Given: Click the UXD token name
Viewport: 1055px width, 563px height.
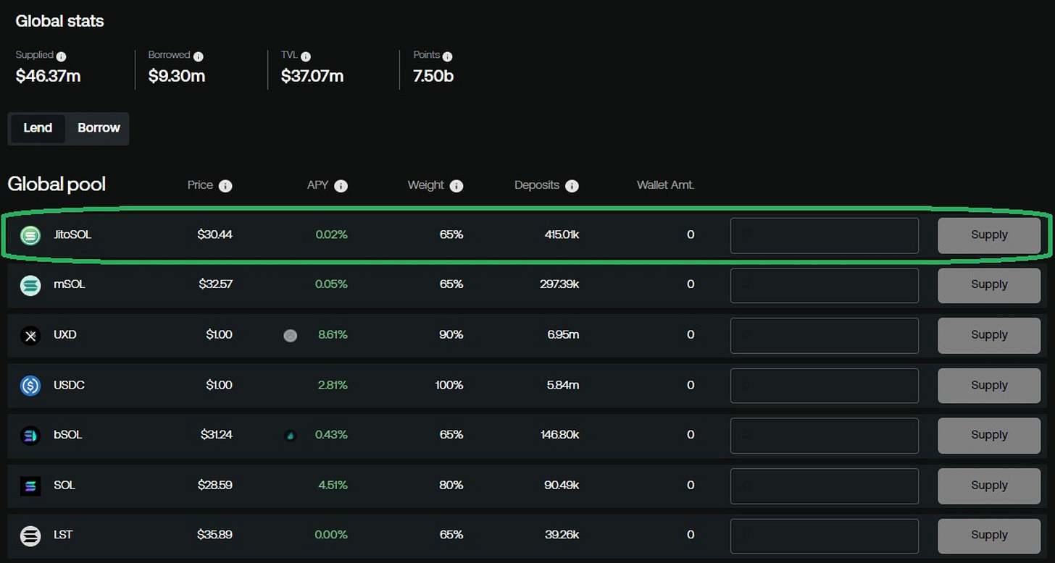Looking at the screenshot, I should (65, 335).
